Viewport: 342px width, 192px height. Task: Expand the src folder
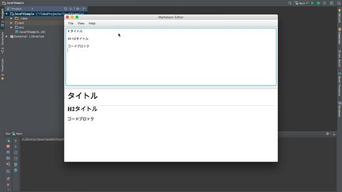point(11,27)
